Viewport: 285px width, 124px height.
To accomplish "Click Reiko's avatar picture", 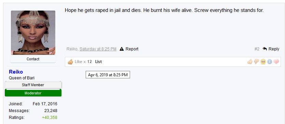I will (33, 33).
